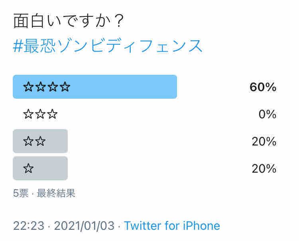The height and width of the screenshot is (241, 299).
Task: Select the blue winning poll result bar
Action: click(120, 87)
